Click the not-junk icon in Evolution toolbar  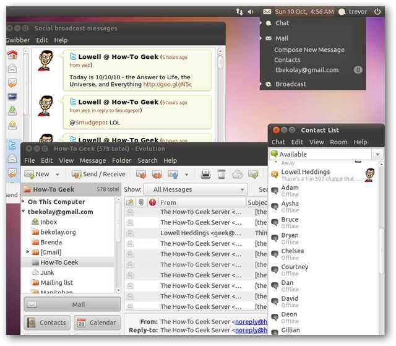point(253,174)
